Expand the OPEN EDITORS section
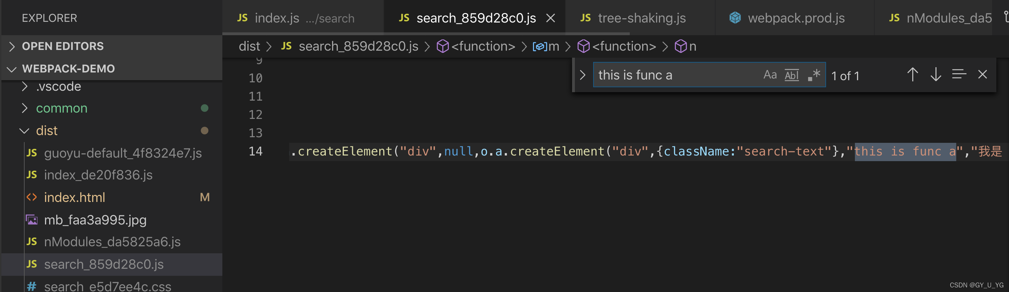 [x=111, y=46]
